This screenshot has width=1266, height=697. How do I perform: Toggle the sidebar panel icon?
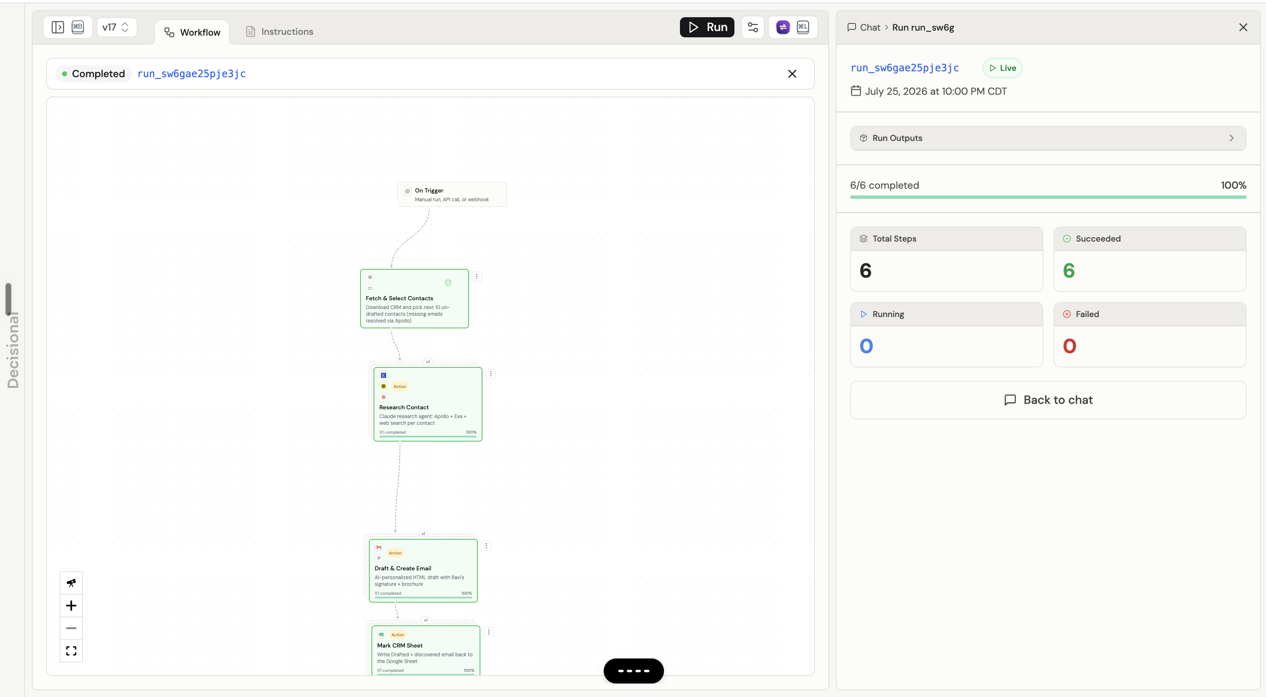tap(58, 27)
